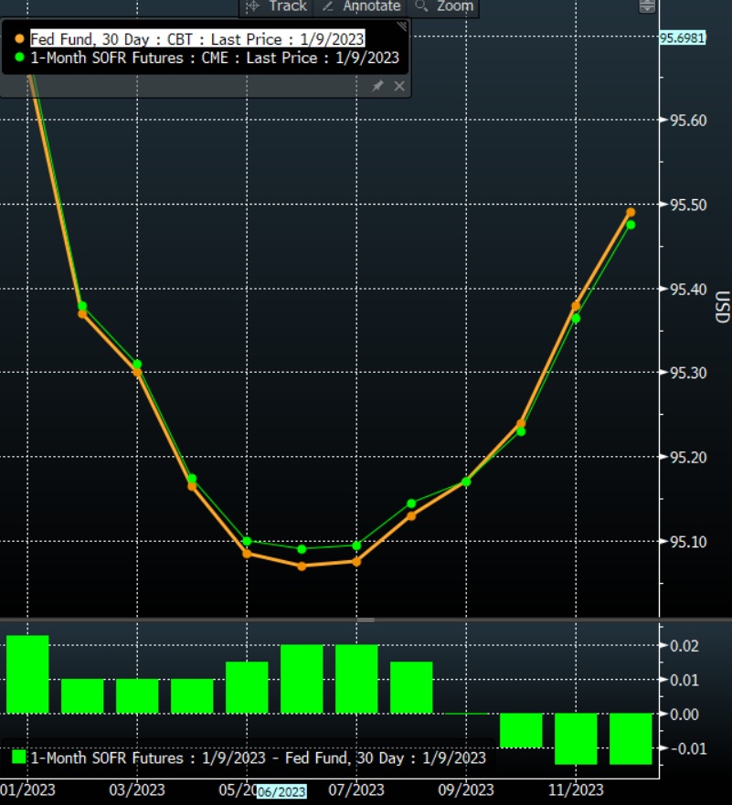This screenshot has width=732, height=805.
Task: Click orange Fed Fund legend dot
Action: pyautogui.click(x=20, y=38)
